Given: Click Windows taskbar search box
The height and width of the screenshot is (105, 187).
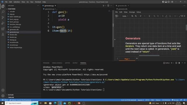Looking at the screenshot, I should [21, 103].
